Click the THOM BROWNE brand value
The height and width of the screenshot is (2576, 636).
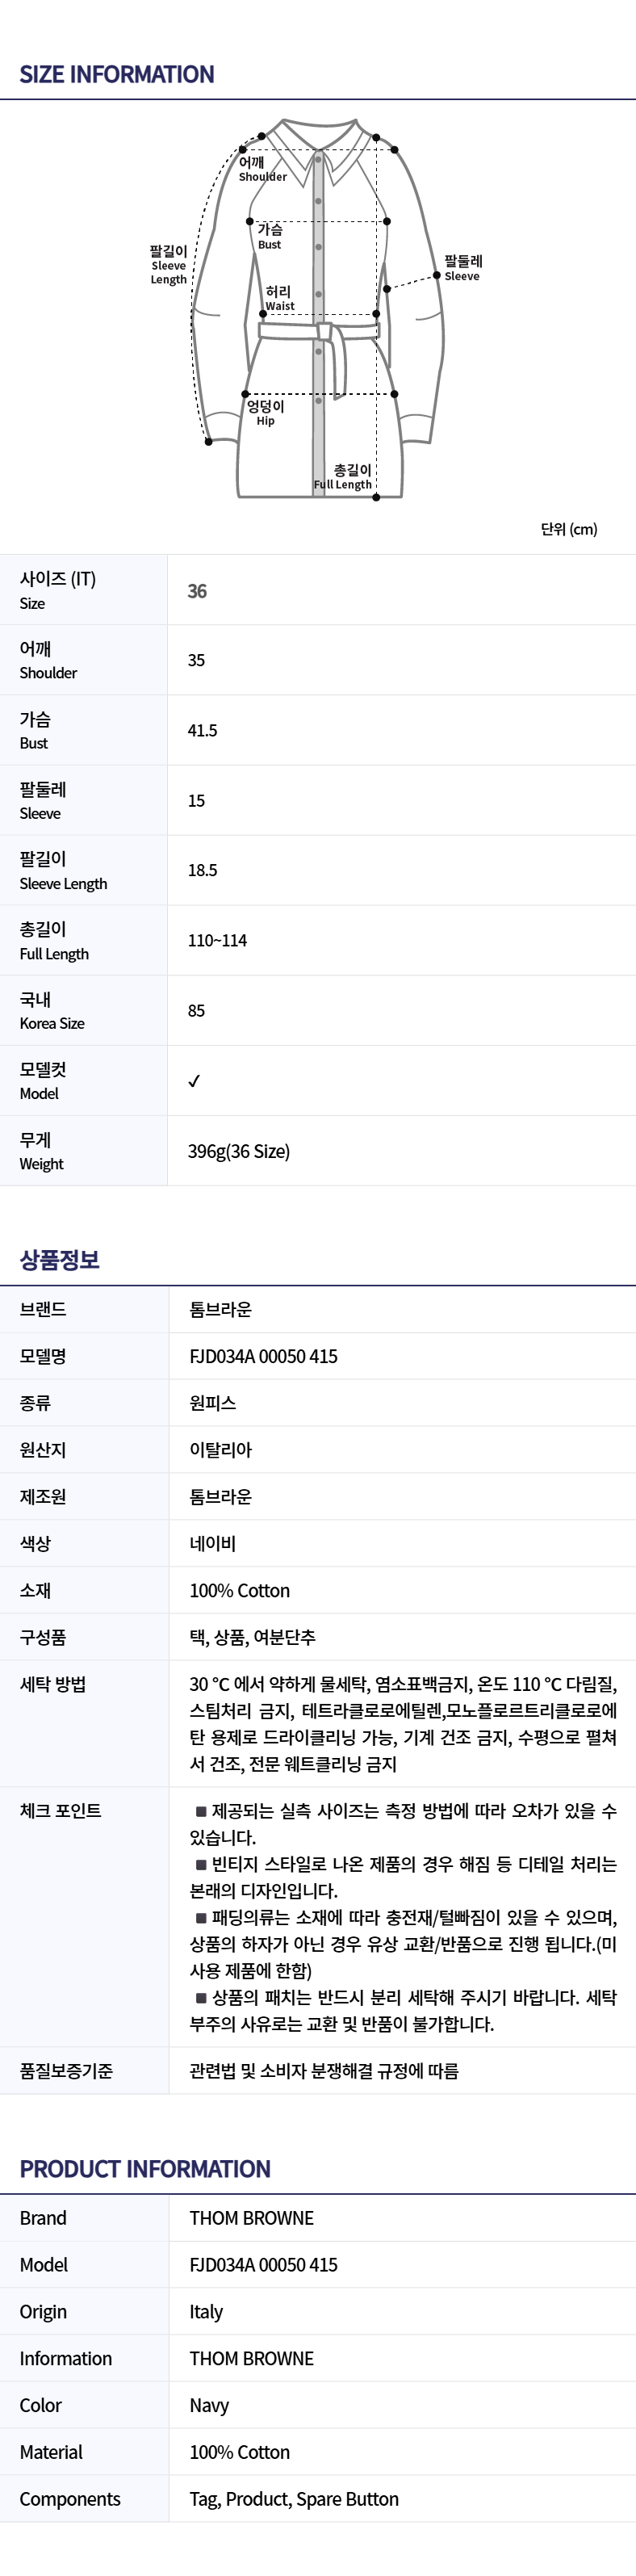(x=251, y=2218)
